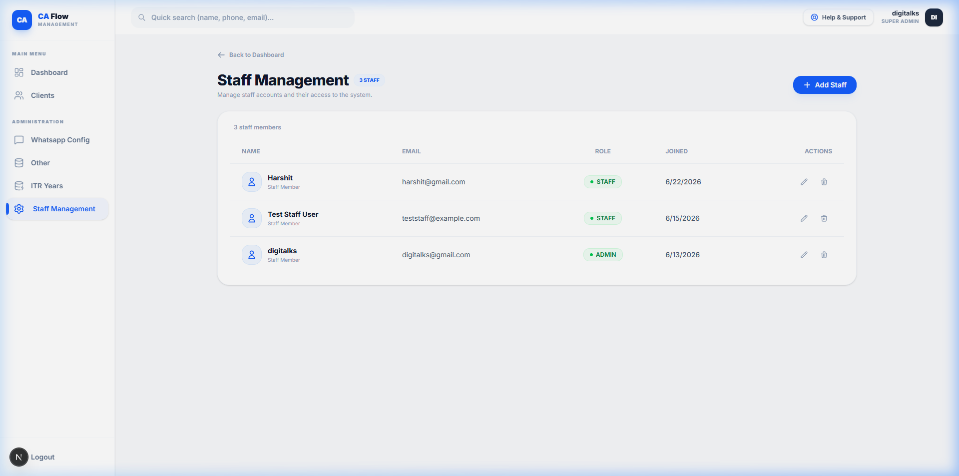
Task: Click the Logout button
Action: (x=42, y=457)
